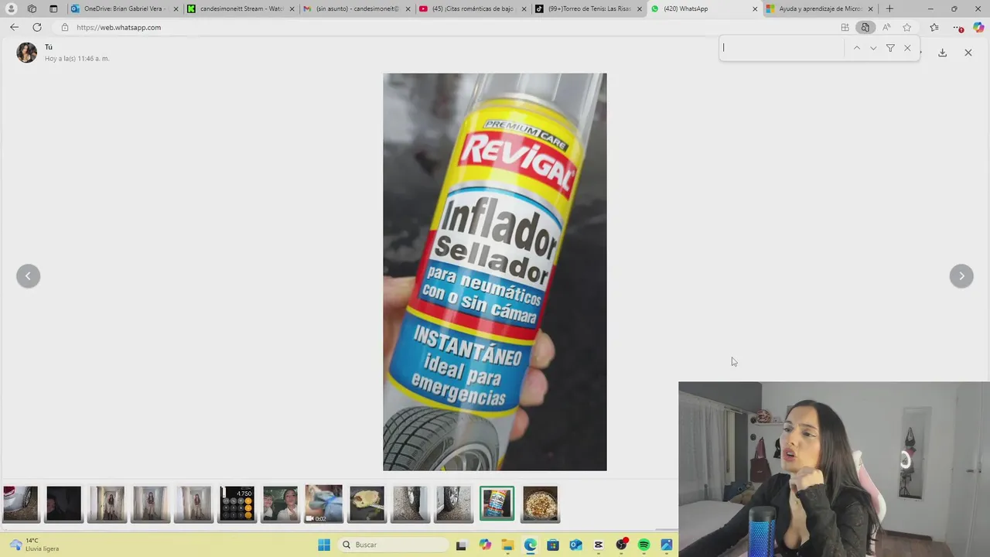Screen dimensions: 990x557
Task: Click the taskbar Buscar search box
Action: point(394,545)
